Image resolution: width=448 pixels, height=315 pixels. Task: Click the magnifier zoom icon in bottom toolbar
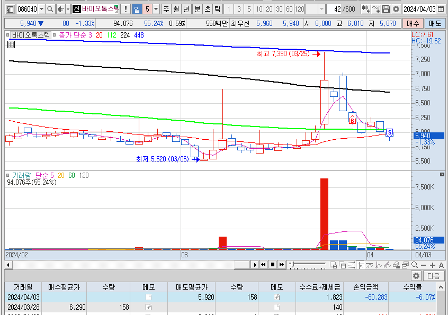[x=415, y=265]
